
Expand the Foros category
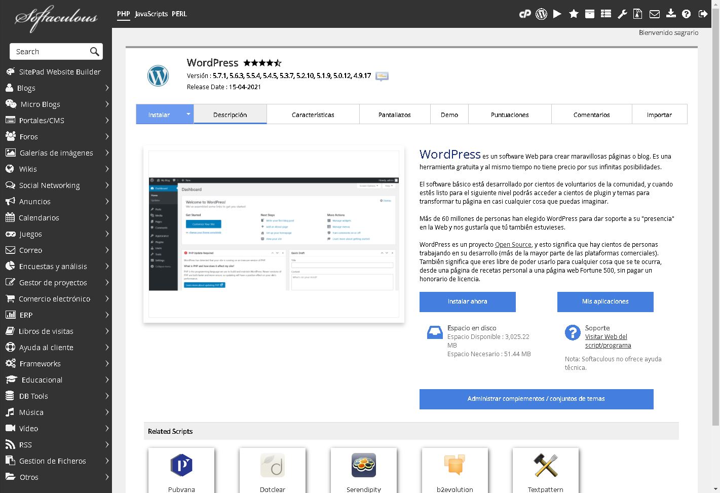pyautogui.click(x=56, y=137)
